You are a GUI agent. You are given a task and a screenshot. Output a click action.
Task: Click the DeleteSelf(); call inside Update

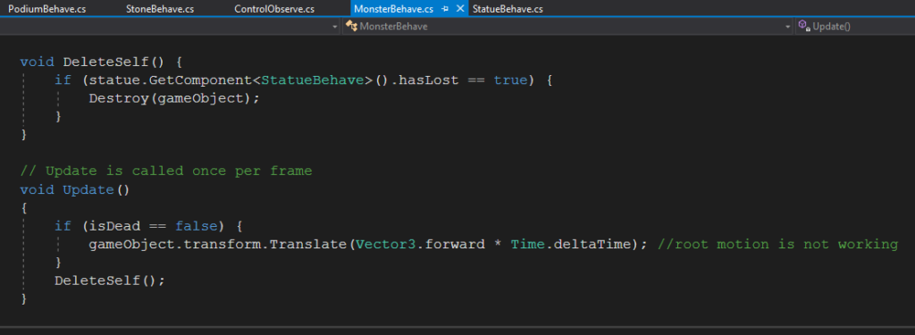coord(110,281)
